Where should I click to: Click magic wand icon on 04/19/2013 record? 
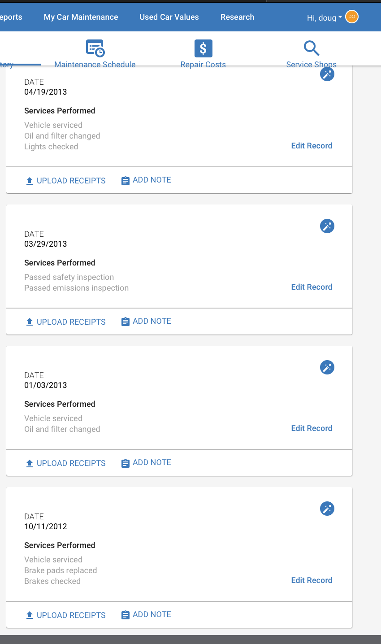click(327, 74)
